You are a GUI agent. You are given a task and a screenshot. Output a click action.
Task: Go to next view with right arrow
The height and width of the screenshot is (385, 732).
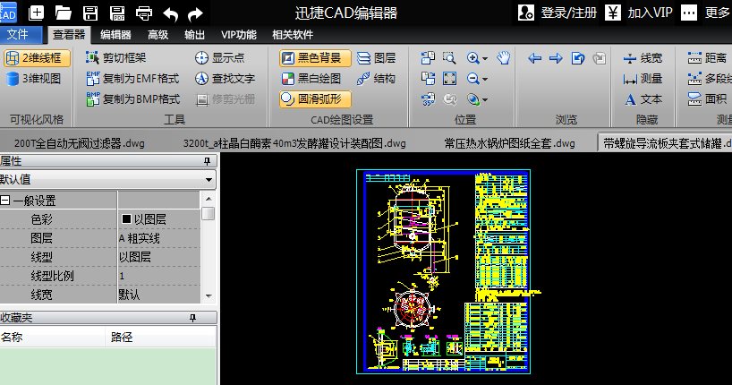(x=556, y=58)
